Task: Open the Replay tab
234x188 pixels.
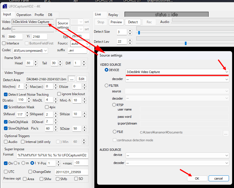Action: coord(113,15)
